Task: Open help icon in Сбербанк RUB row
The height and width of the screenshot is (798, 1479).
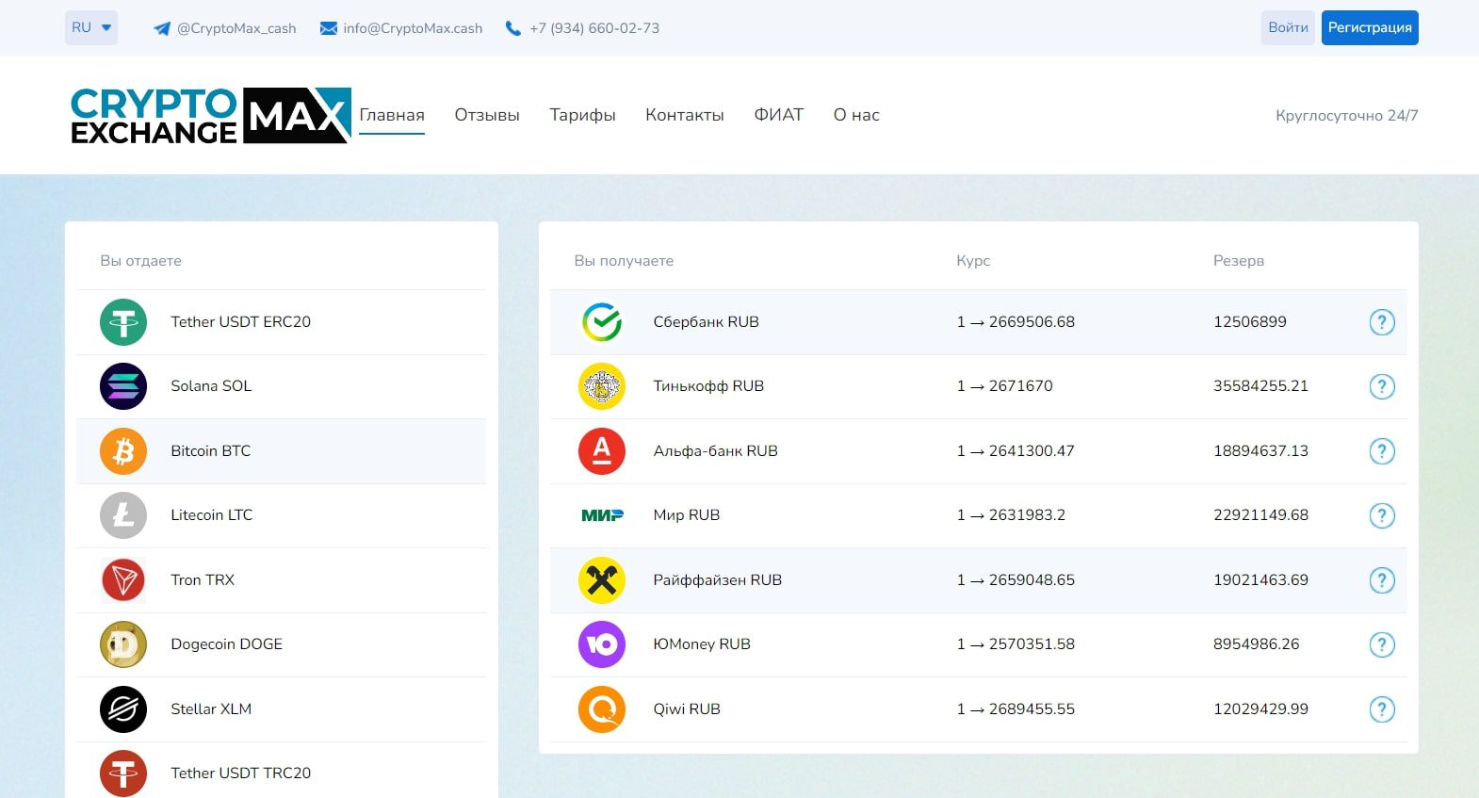Action: [1381, 322]
